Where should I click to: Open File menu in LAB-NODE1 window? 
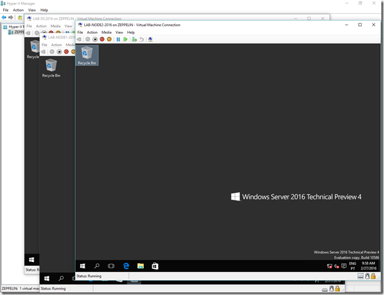[45, 45]
